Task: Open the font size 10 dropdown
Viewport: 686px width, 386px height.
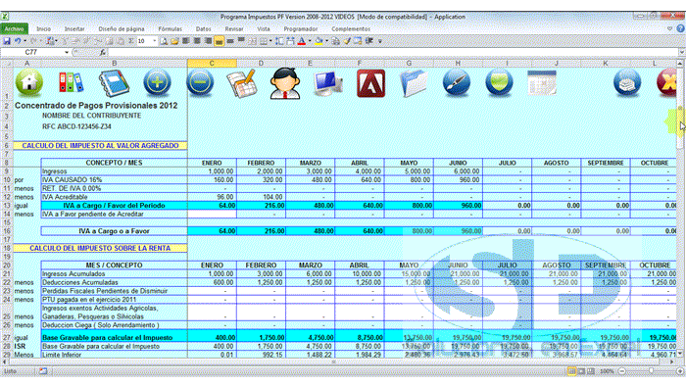Action: tap(155, 41)
